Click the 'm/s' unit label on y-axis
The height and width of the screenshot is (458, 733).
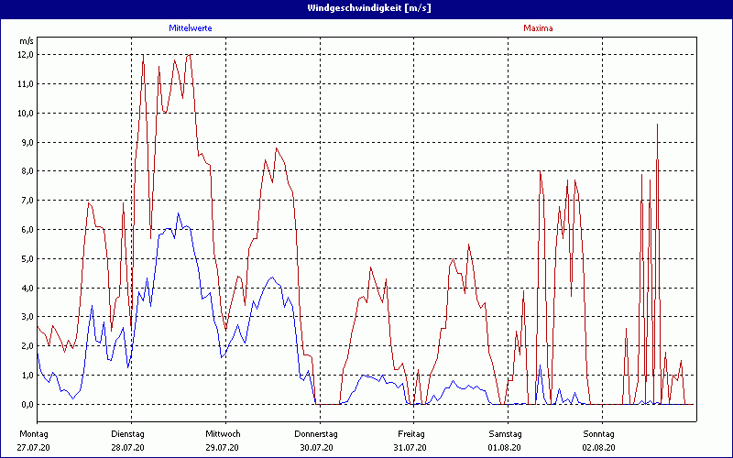(27, 41)
